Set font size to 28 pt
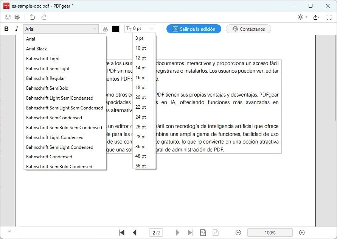 pyautogui.click(x=143, y=137)
